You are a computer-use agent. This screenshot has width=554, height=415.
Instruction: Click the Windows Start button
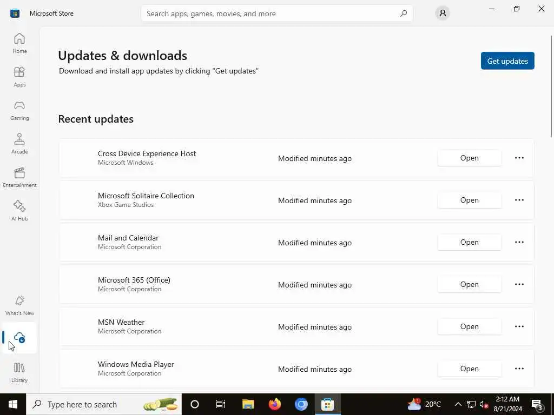click(13, 404)
